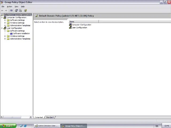
Task: Open the View menu
Action: pos(17,6)
